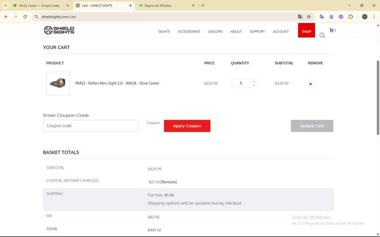Click Apply Coupon button
The image size is (380, 237).
pos(187,126)
